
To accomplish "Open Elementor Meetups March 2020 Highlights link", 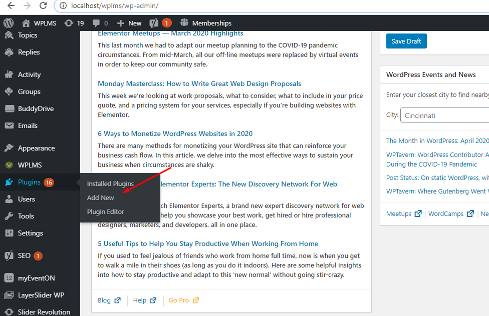I will click(170, 33).
